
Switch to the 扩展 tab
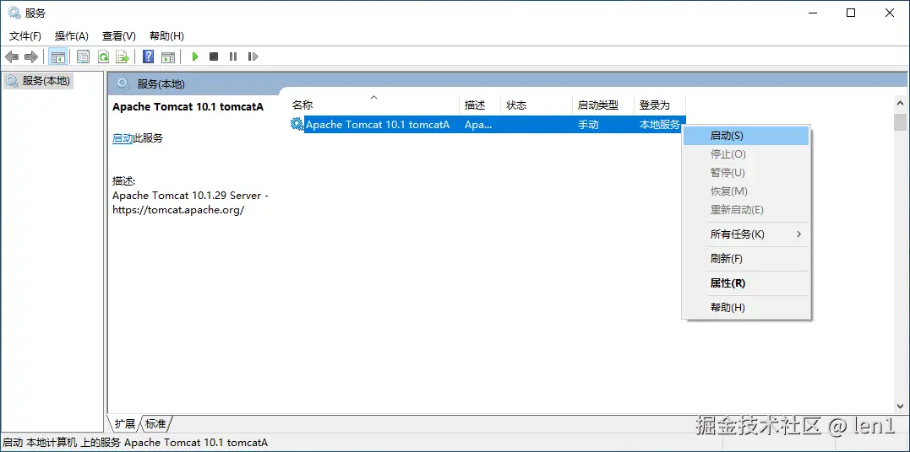tap(124, 424)
